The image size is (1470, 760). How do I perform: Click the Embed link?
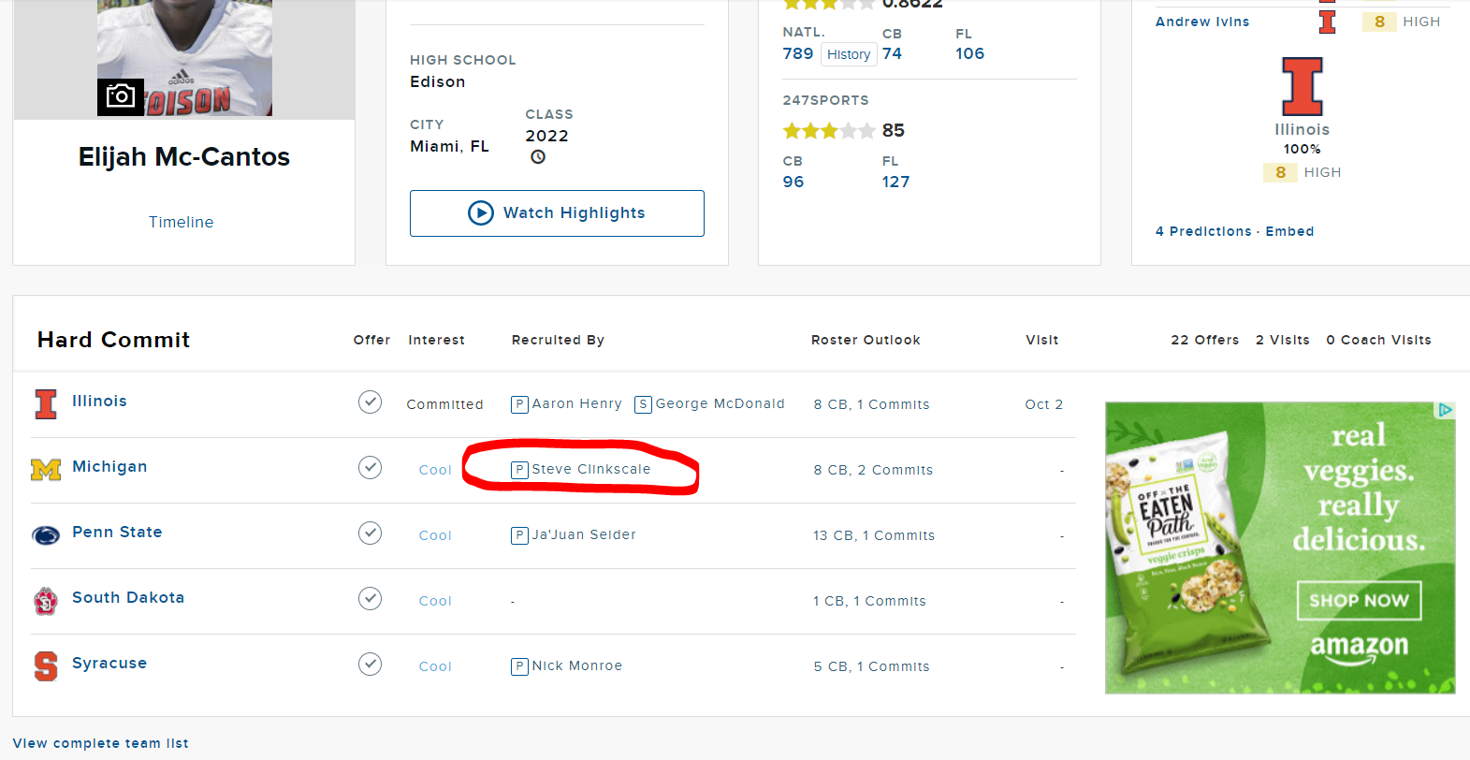click(x=1289, y=231)
